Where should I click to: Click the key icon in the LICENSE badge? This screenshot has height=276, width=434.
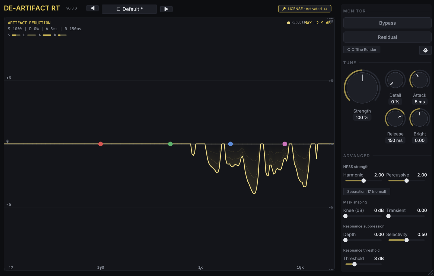(x=284, y=9)
